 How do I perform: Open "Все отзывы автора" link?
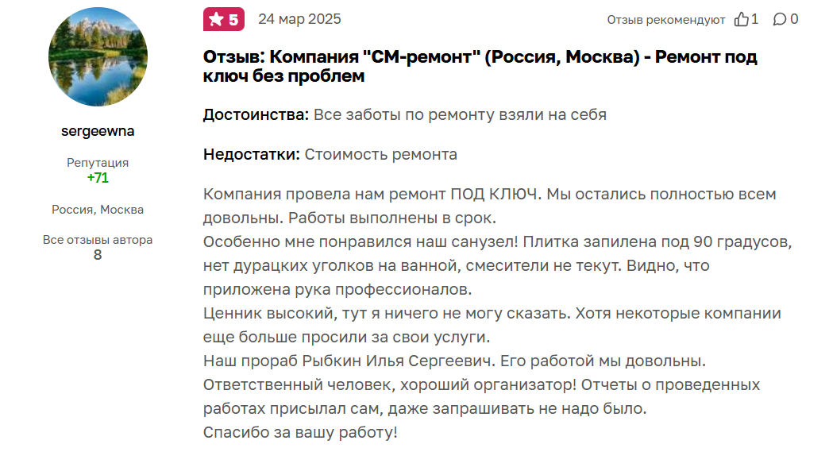point(98,240)
